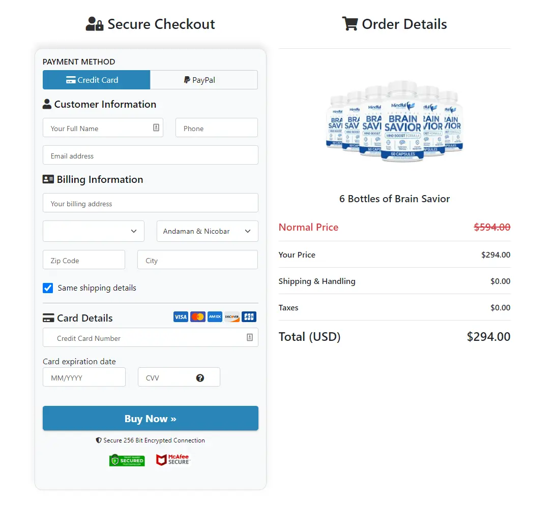Click the McAfee Secure badge

[x=173, y=460]
